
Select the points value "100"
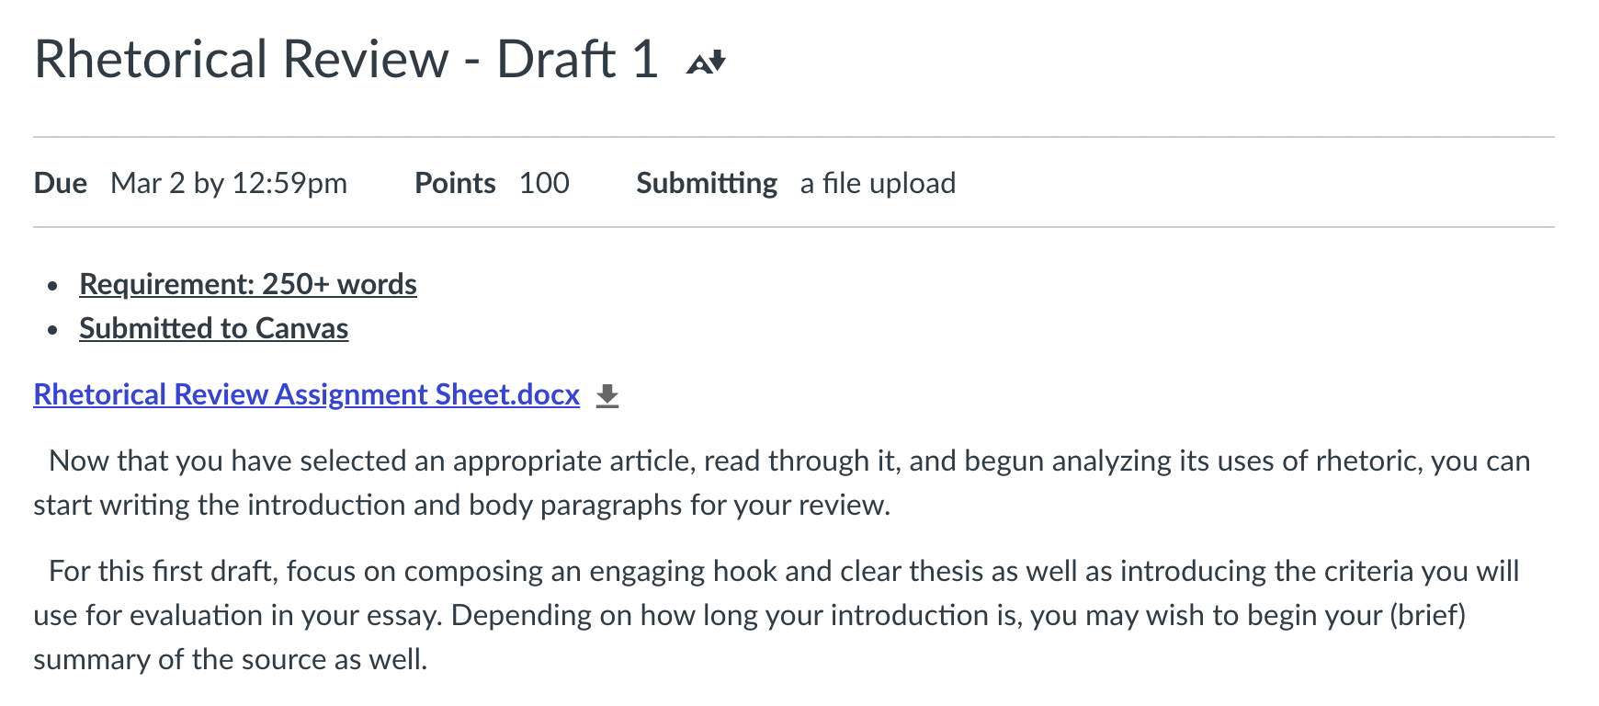tap(544, 183)
